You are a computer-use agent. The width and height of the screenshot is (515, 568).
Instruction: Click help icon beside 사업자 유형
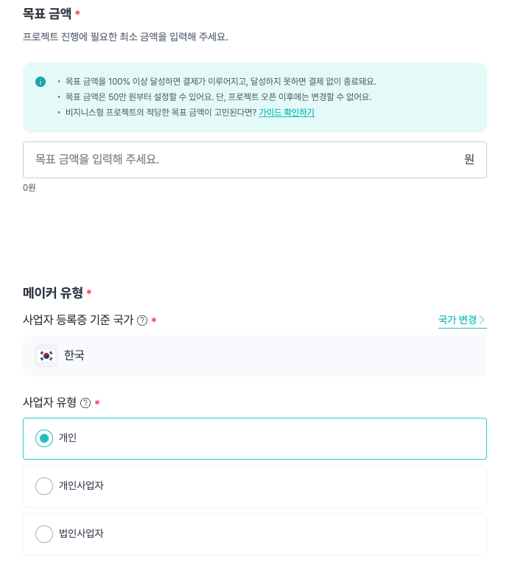click(85, 403)
